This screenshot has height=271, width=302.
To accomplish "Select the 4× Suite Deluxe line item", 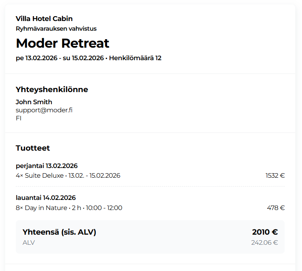I will [x=68, y=176].
